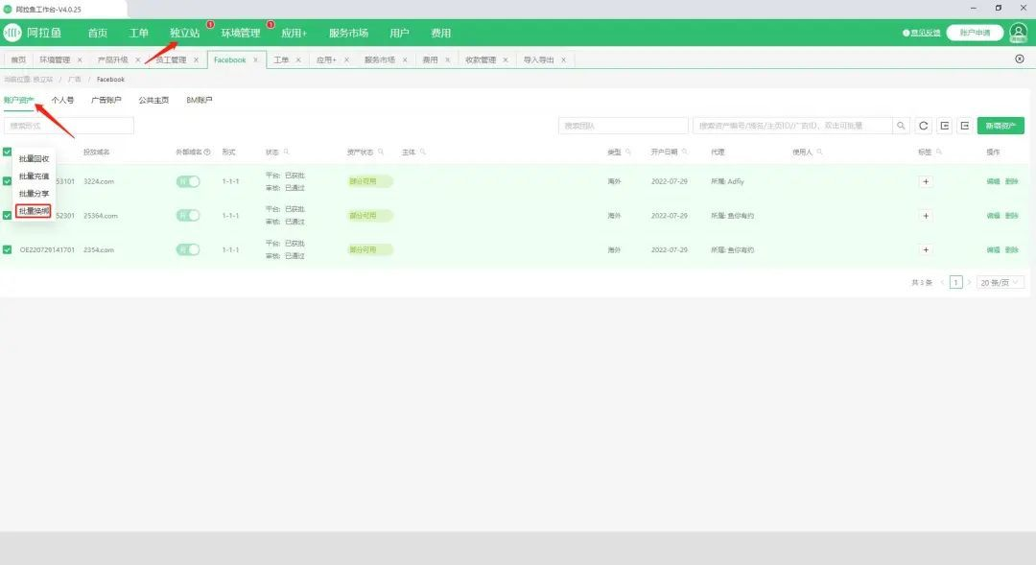The image size is (1036, 565).
Task: Open the 资产状态 column search icon
Action: tap(381, 152)
